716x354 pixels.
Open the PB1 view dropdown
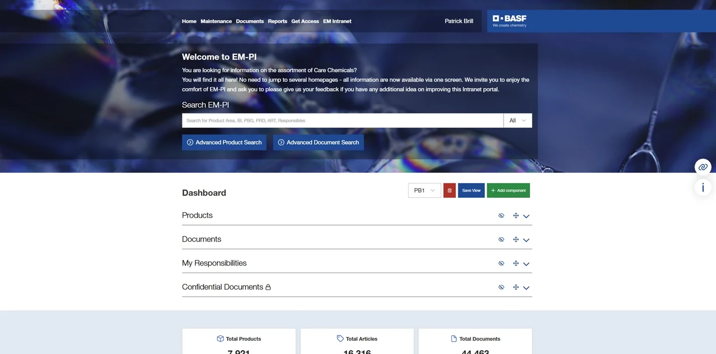(425, 191)
